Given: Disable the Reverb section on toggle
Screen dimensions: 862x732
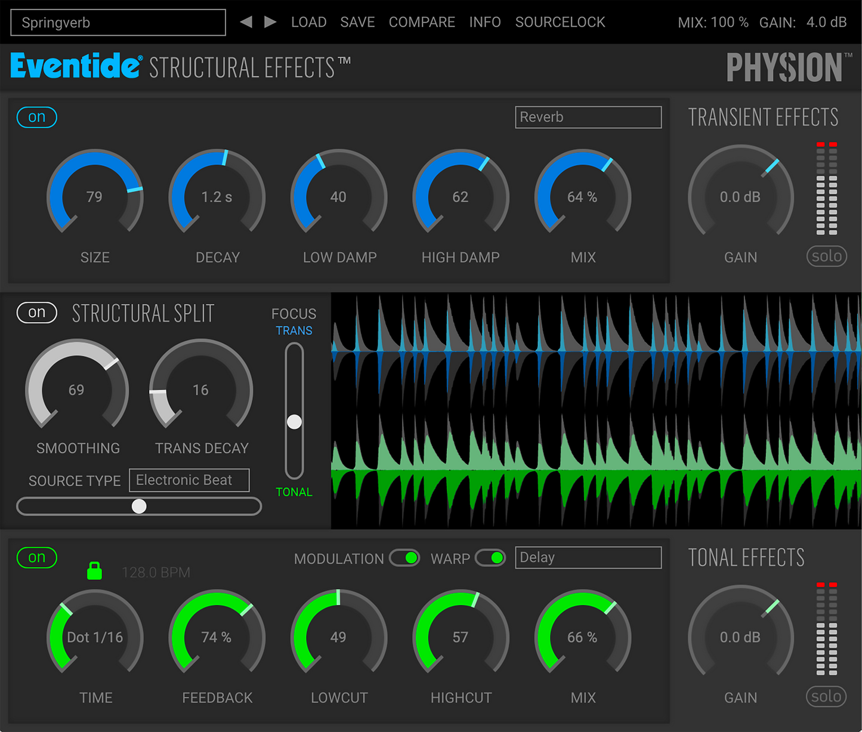Looking at the screenshot, I should pos(36,117).
